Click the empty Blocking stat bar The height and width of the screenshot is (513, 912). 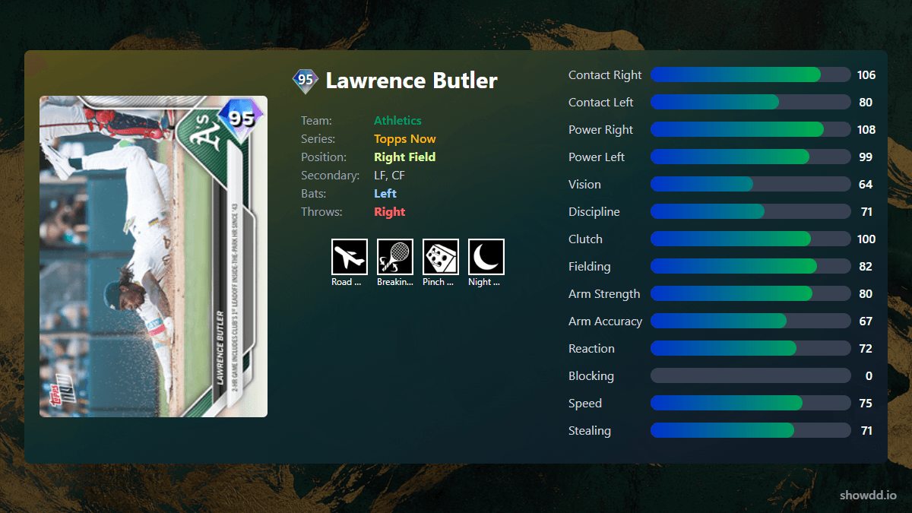751,375
